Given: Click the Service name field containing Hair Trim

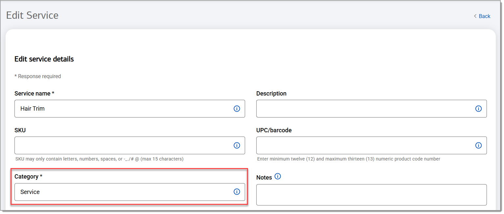Looking at the screenshot, I should coord(130,109).
